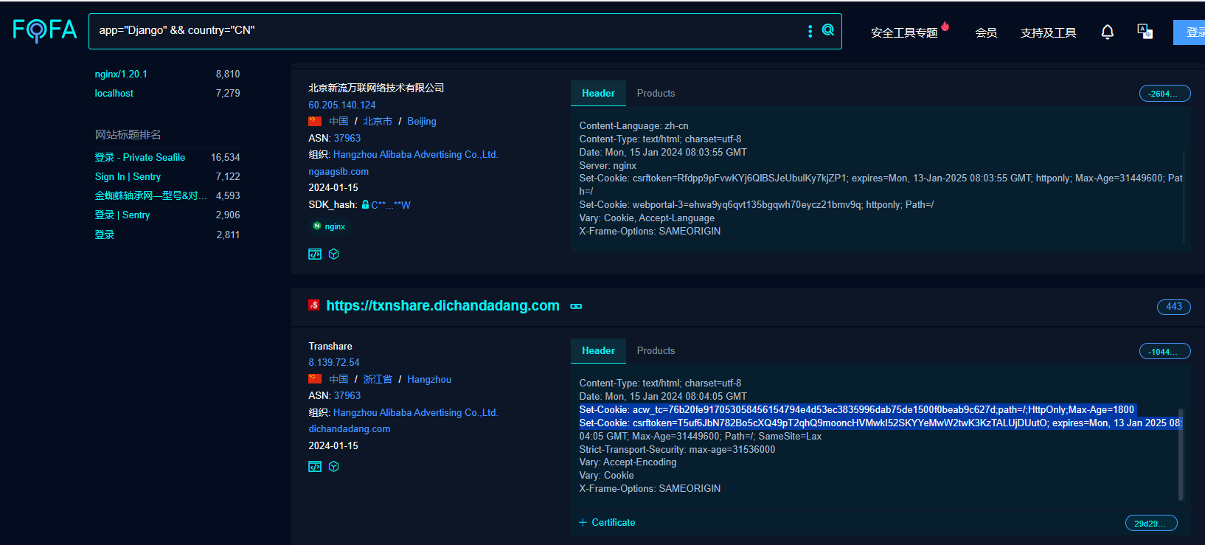Open IP 8.139.72.54

click(x=334, y=362)
